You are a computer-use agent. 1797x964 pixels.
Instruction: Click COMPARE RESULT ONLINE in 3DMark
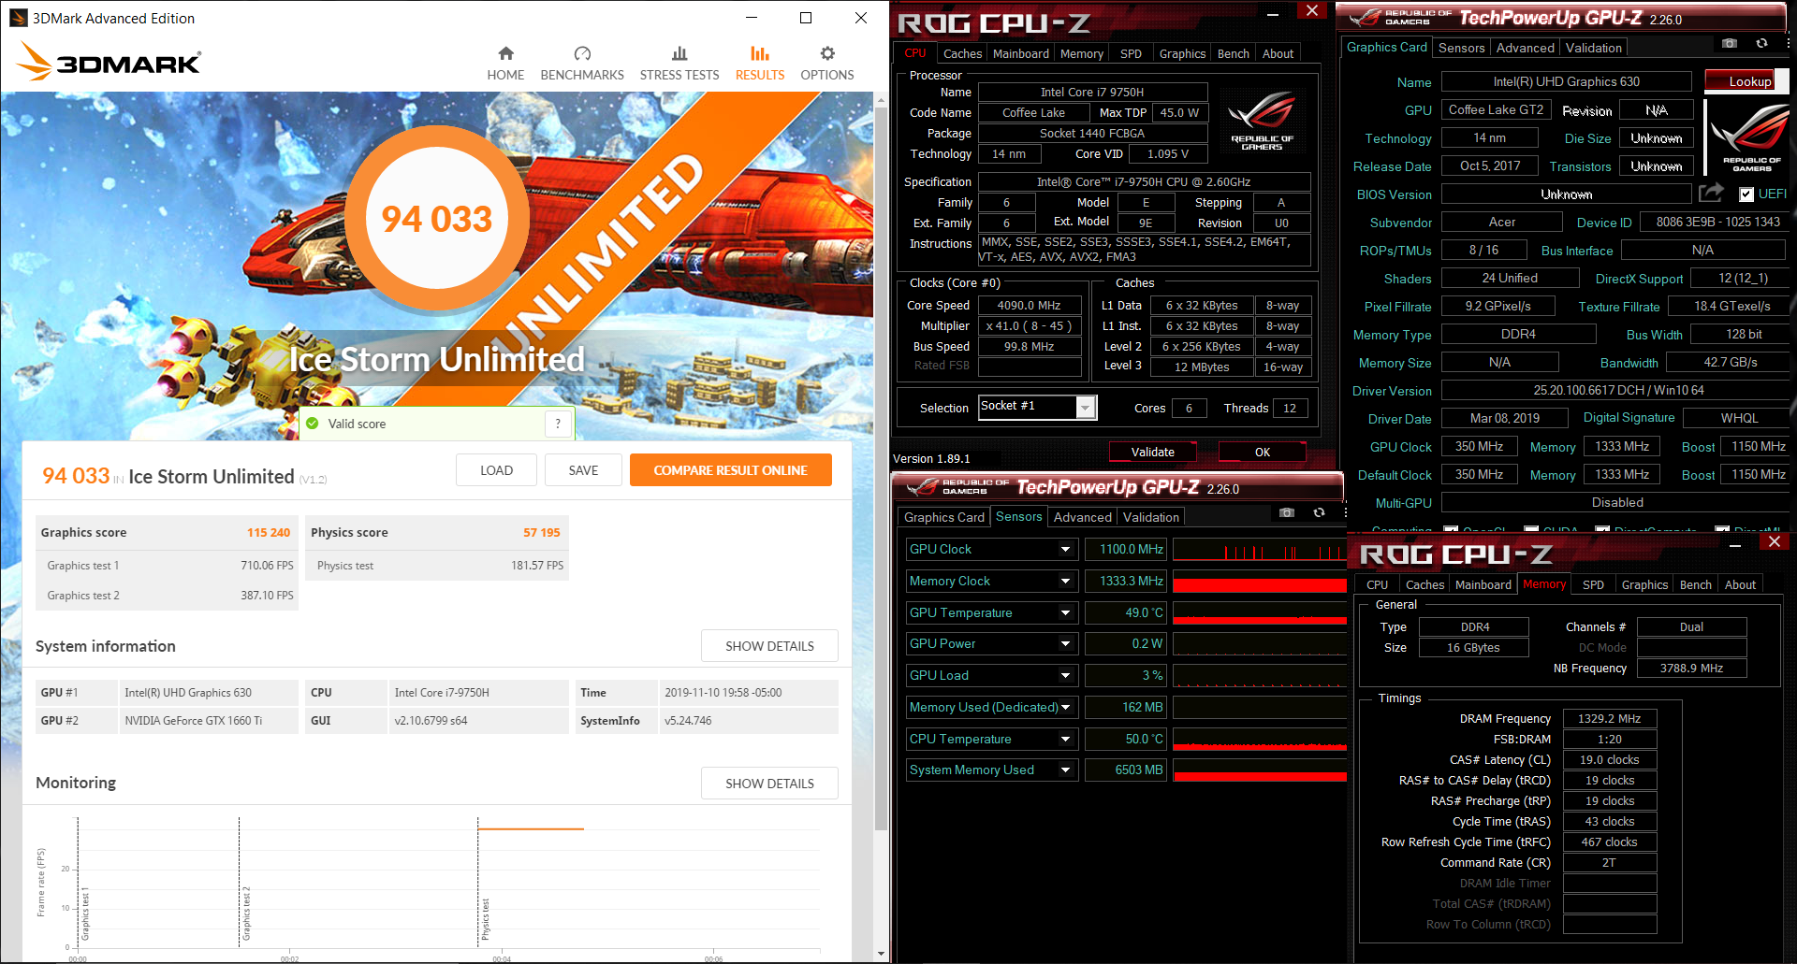pyautogui.click(x=730, y=470)
